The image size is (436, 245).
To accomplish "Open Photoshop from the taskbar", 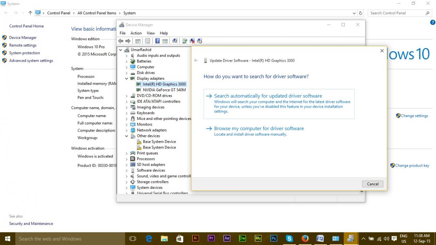I will [274, 239].
